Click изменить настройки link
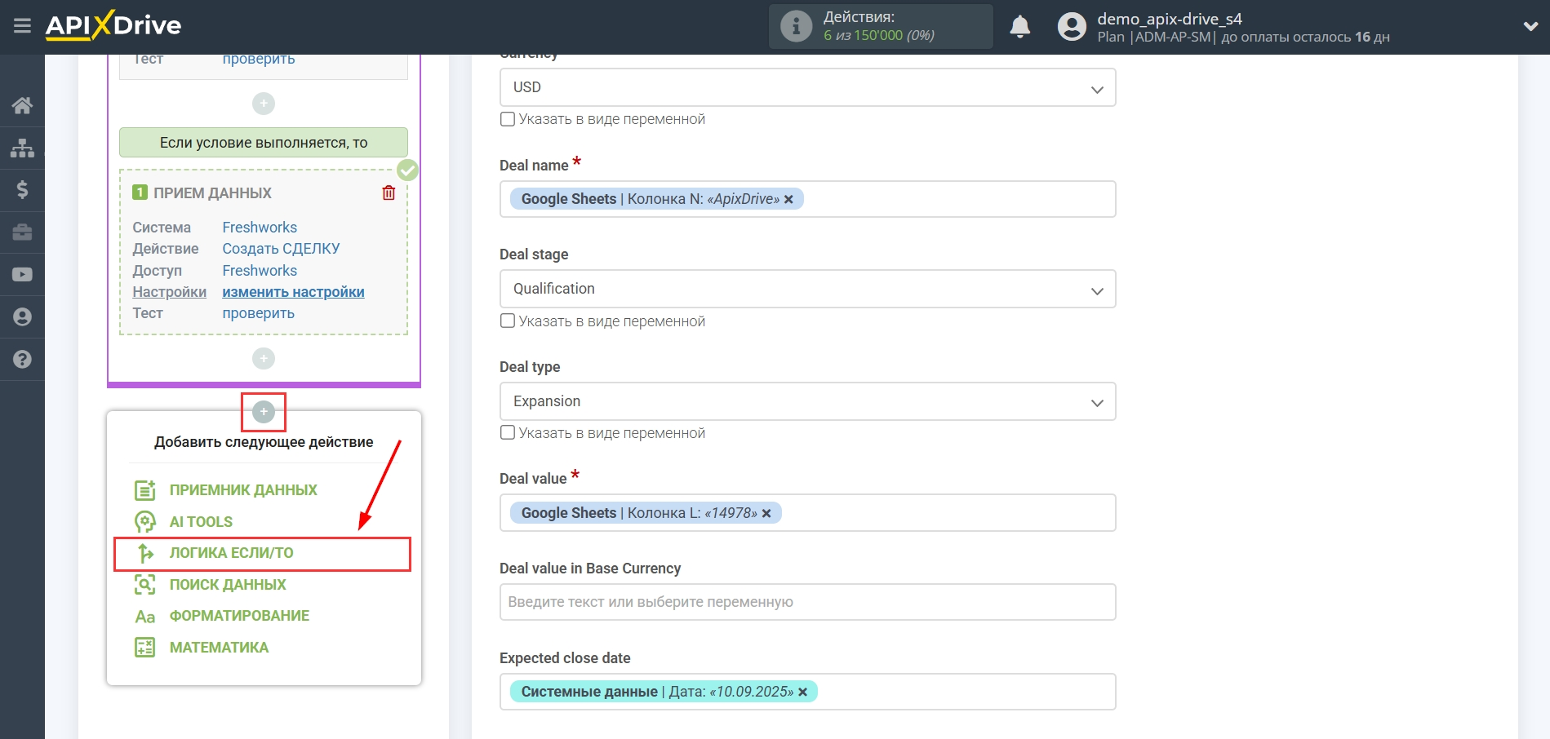Image resolution: width=1550 pixels, height=739 pixels. click(293, 292)
